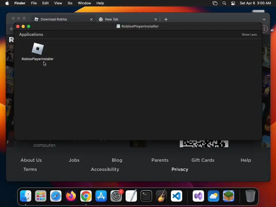This screenshot has height=207, width=276.
Task: Open About Us link in Roblox footer
Action: (x=31, y=160)
